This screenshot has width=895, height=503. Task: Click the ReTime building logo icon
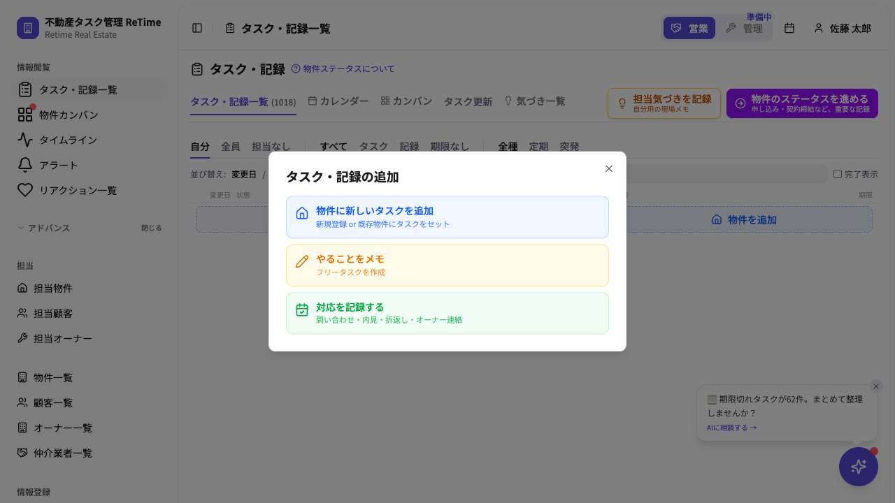[28, 28]
